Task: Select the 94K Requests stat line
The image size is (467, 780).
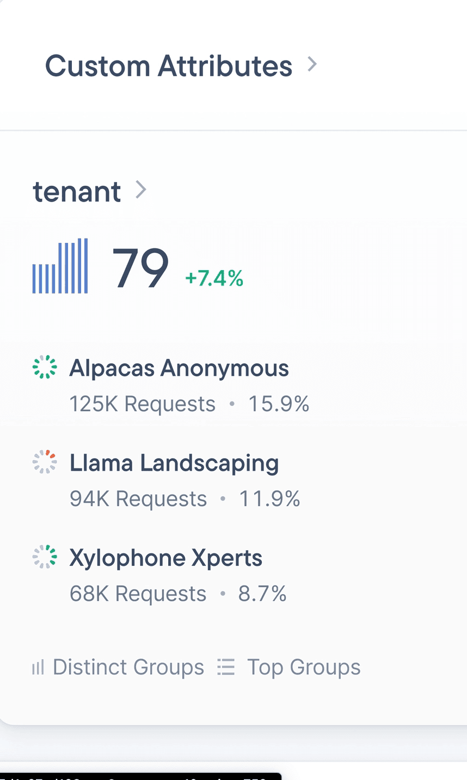Action: [x=185, y=499]
